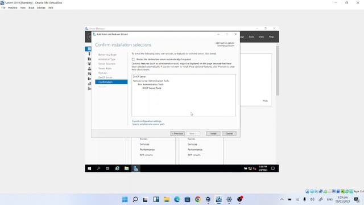
Task: Select Features wizard step
Action: tap(103, 73)
